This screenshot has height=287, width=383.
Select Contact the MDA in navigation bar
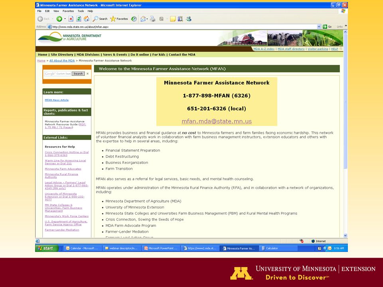coord(182,55)
